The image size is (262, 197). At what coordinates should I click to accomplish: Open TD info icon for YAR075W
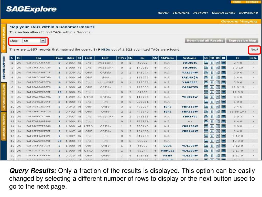tap(212, 87)
